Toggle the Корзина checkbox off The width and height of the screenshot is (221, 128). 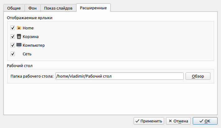click(x=13, y=36)
